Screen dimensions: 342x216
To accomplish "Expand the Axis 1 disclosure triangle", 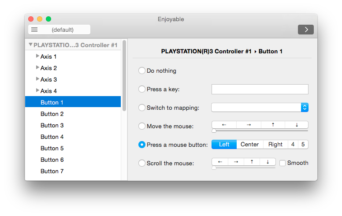I will pos(37,56).
